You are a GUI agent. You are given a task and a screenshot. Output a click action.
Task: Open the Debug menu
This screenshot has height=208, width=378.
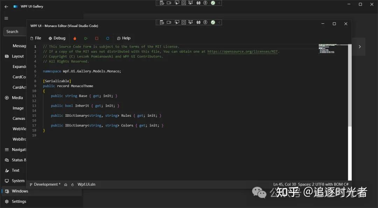click(x=57, y=38)
